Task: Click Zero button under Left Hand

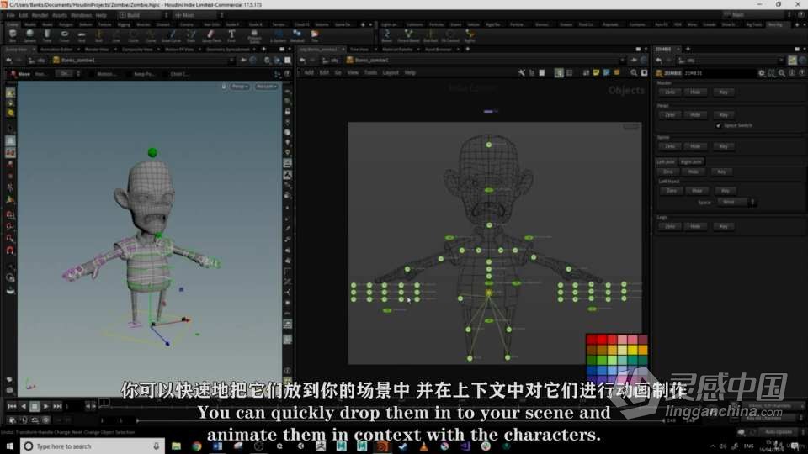Action: [x=671, y=191]
